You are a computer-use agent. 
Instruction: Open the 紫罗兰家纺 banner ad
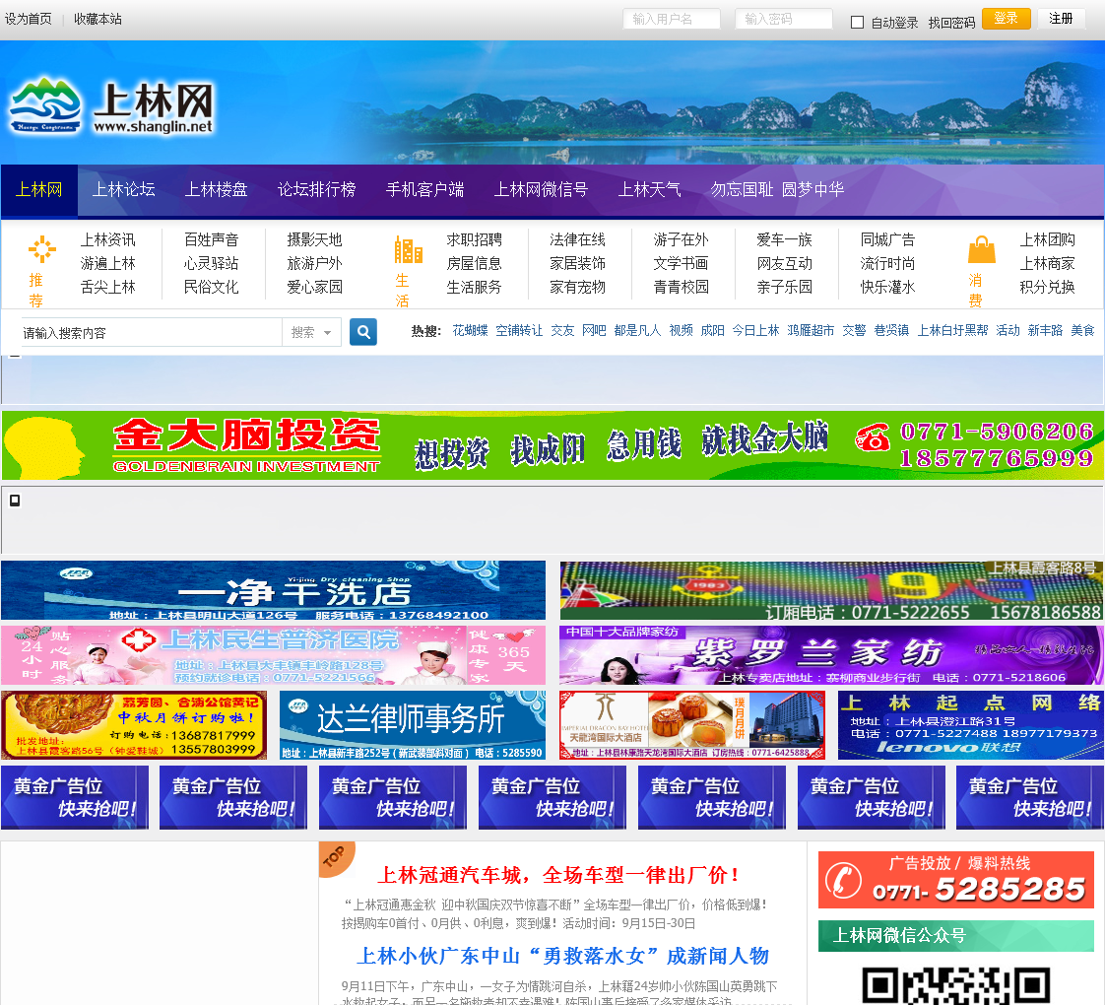pos(831,655)
